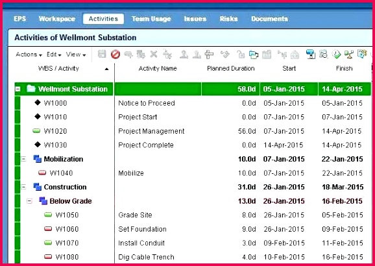Click the WBS icon beside Below Grade
375x266 pixels.
43,200
